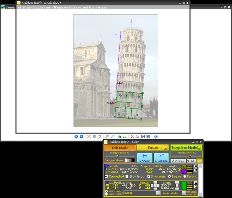This screenshot has height=198, width=232.
Task: Click scrollbar down arrow in Golden Ratio panel
Action: click(x=200, y=194)
